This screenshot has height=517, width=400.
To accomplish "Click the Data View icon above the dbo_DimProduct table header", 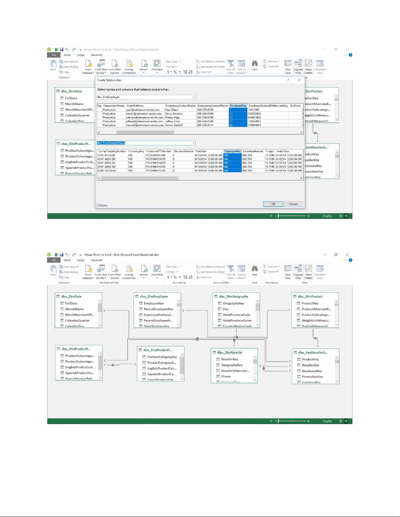I will tap(288, 269).
